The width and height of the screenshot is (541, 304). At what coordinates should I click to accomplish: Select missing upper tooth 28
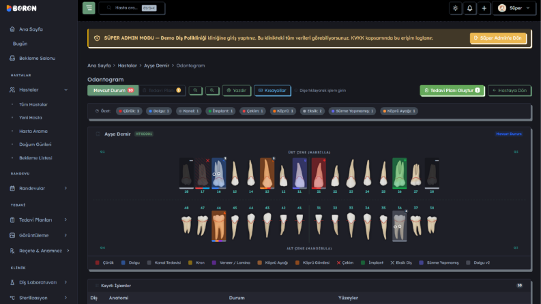[432, 173]
